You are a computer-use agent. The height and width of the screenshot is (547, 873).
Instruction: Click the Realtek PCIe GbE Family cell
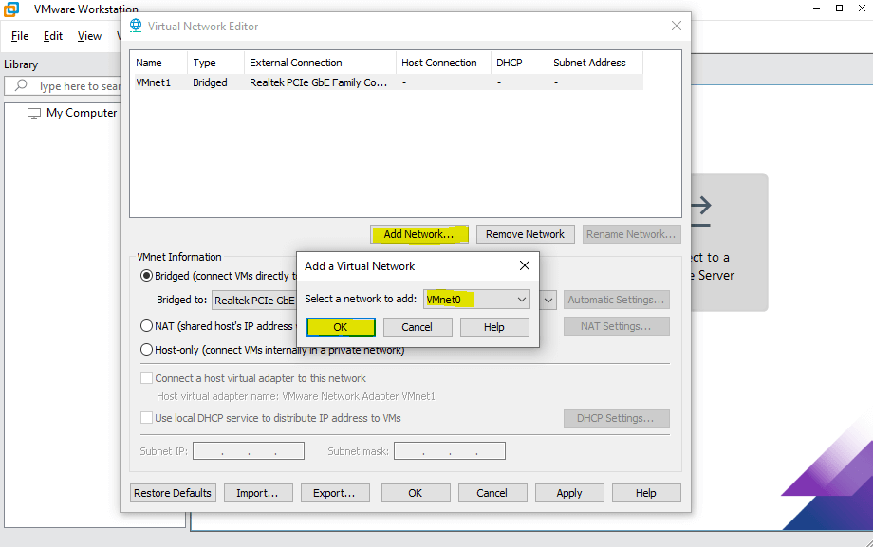pos(318,82)
